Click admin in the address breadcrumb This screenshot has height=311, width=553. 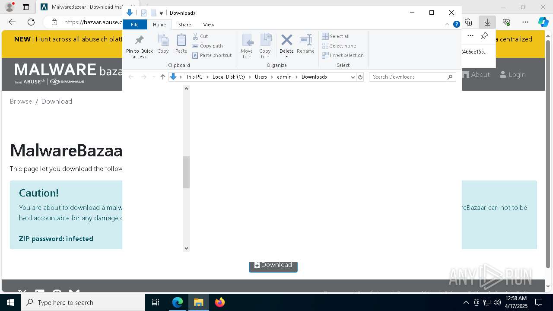284,77
